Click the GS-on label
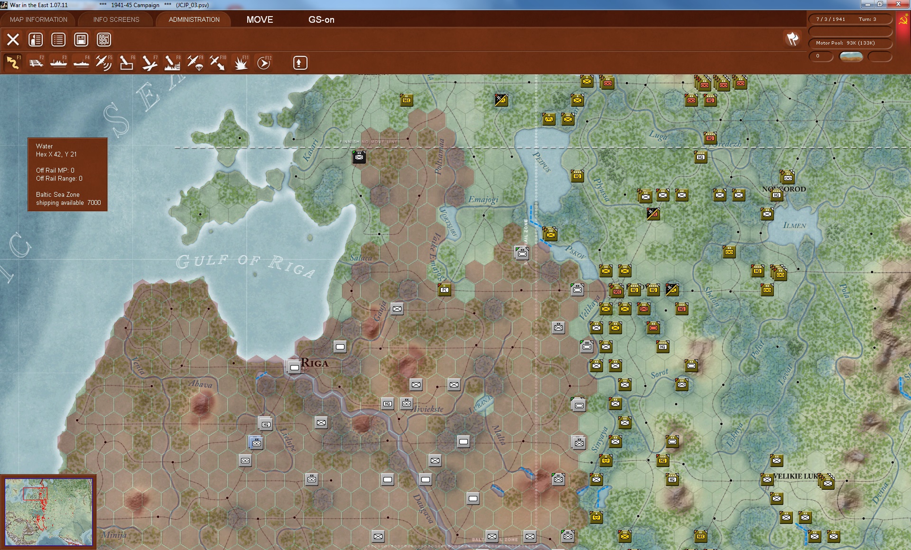Image resolution: width=911 pixels, height=550 pixels. point(321,19)
